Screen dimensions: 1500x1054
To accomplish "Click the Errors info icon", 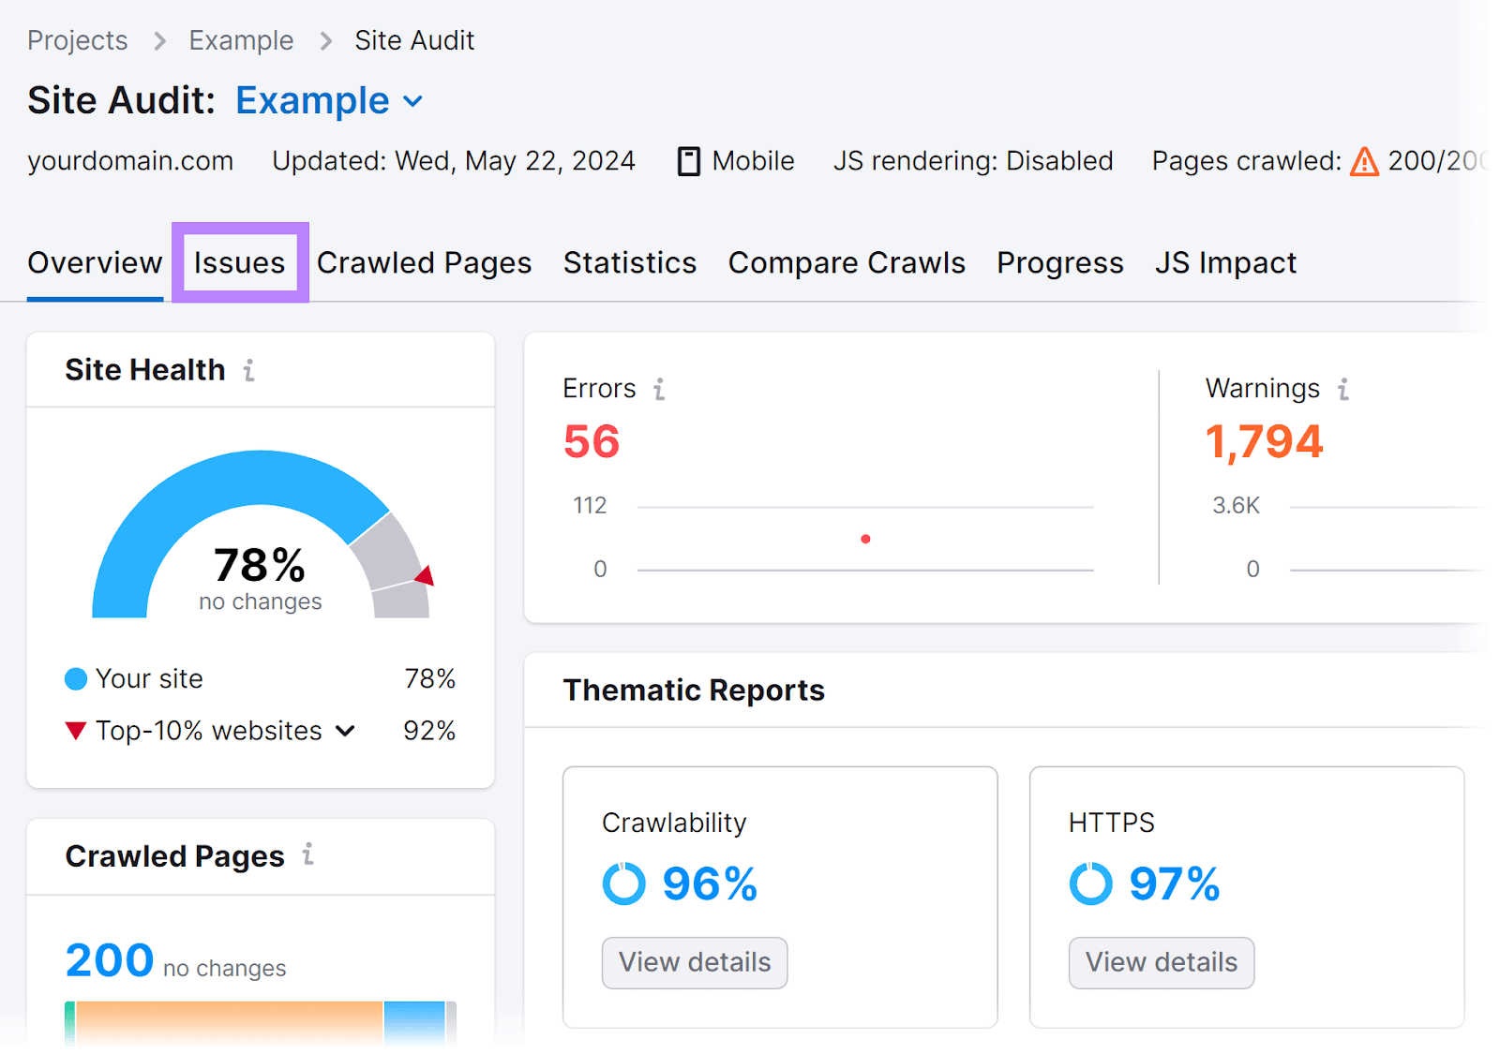I will 661,389.
